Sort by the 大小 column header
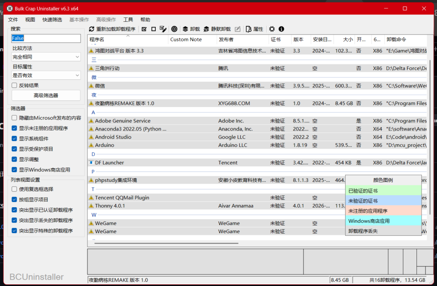 point(344,40)
